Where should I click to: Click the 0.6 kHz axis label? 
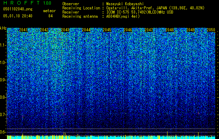click(x=3, y=132)
